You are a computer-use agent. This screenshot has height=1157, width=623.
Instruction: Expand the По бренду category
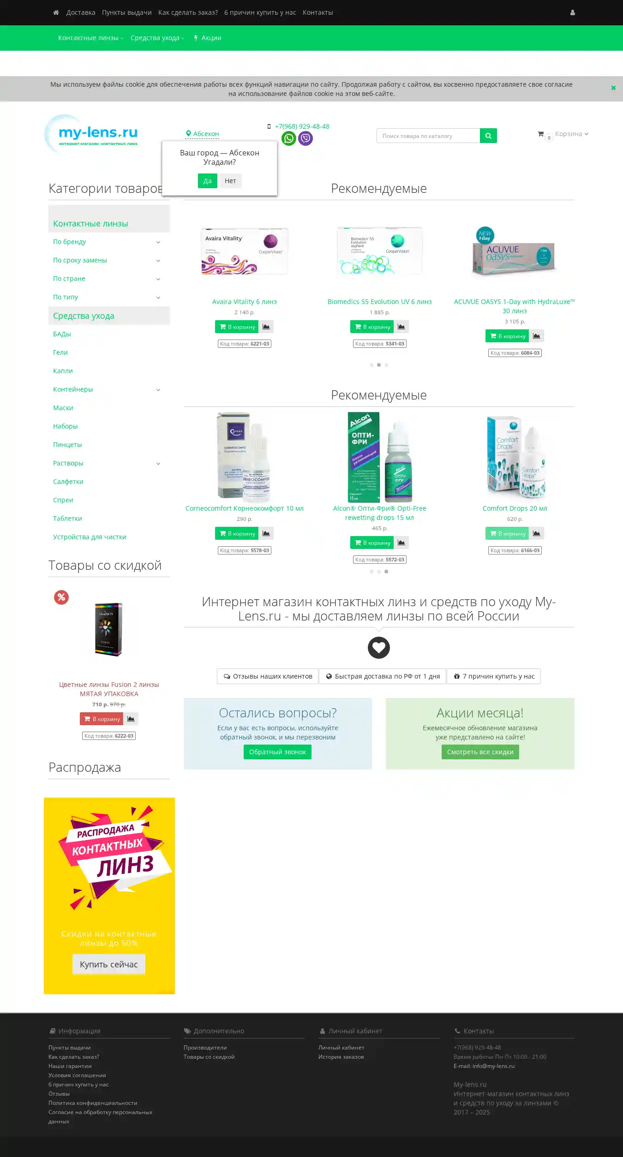click(x=158, y=242)
